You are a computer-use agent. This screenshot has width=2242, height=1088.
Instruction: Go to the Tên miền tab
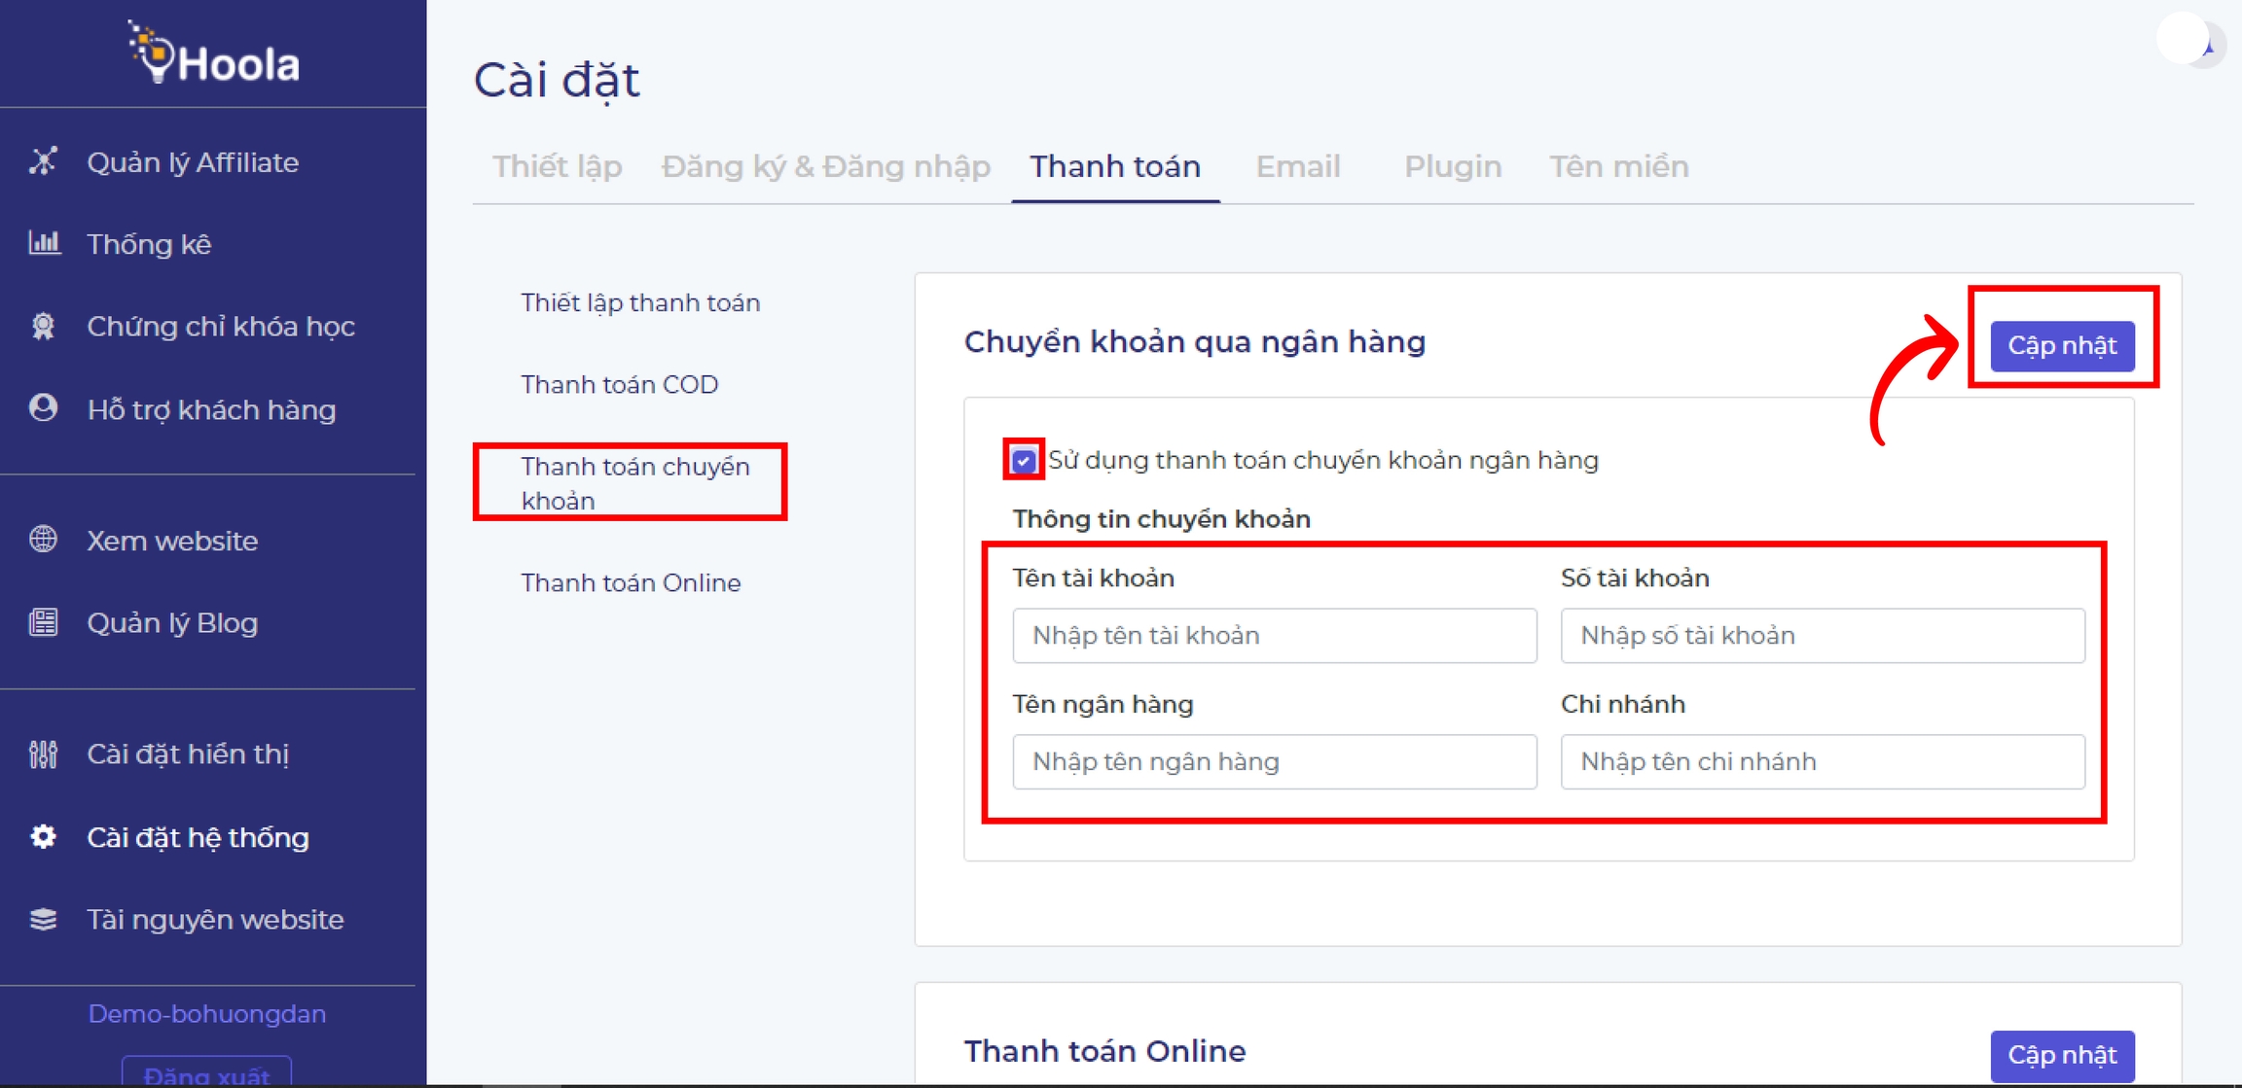coord(1618,166)
